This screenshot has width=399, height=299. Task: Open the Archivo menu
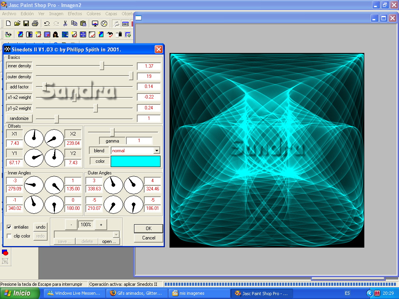9,14
